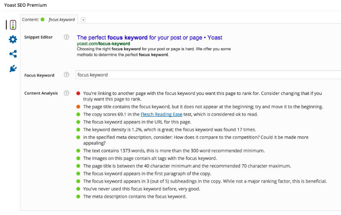Click the Content Analysis help question mark
Image resolution: width=341 pixels, height=215 pixels.
pos(66,93)
